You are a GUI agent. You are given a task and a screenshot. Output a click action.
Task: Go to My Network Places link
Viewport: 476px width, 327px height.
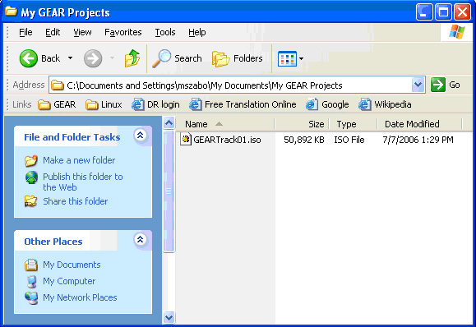(80, 297)
